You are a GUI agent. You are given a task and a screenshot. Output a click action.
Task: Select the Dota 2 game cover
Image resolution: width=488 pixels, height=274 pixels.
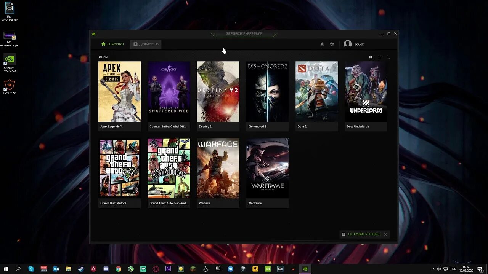(x=317, y=92)
